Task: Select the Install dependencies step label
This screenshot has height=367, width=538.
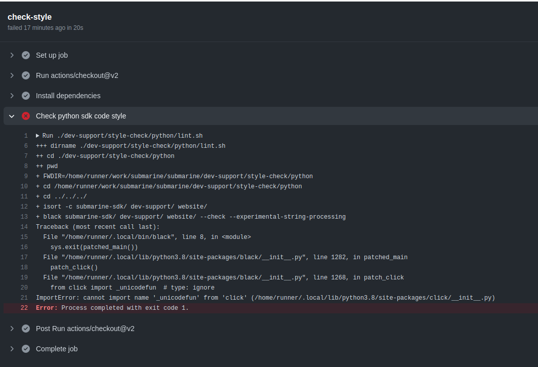Action: (68, 96)
